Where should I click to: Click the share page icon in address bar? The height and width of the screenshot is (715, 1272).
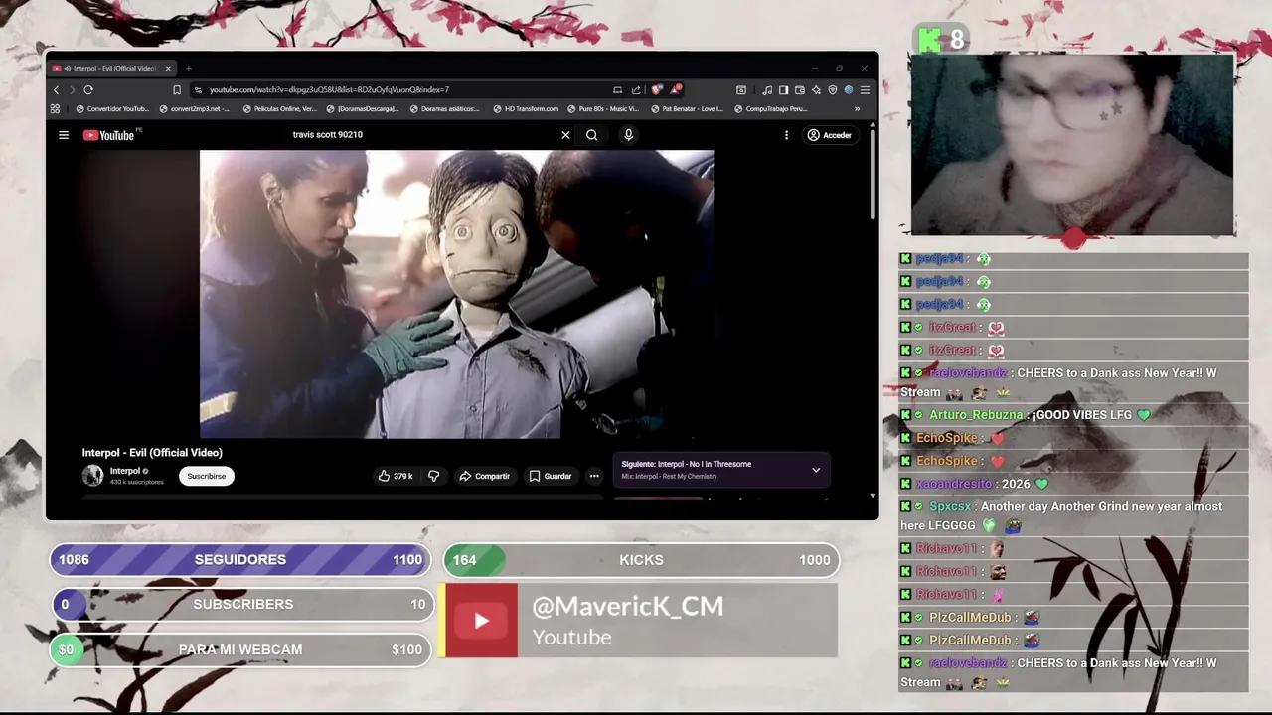(x=636, y=89)
